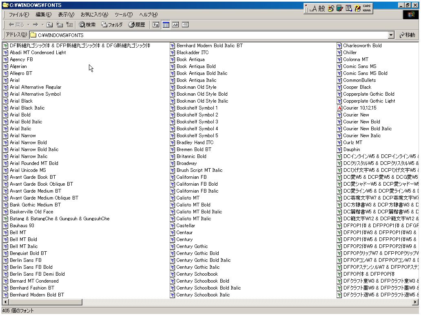Toggle KANA indicator on language bar
The height and width of the screenshot is (316, 421).
coord(367,11)
